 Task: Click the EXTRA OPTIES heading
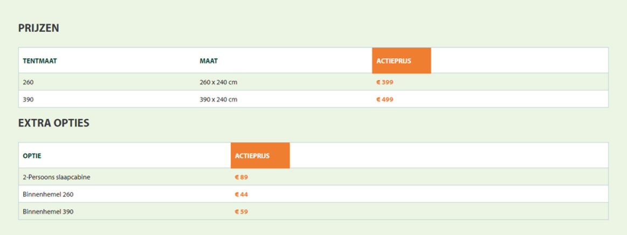pos(53,123)
